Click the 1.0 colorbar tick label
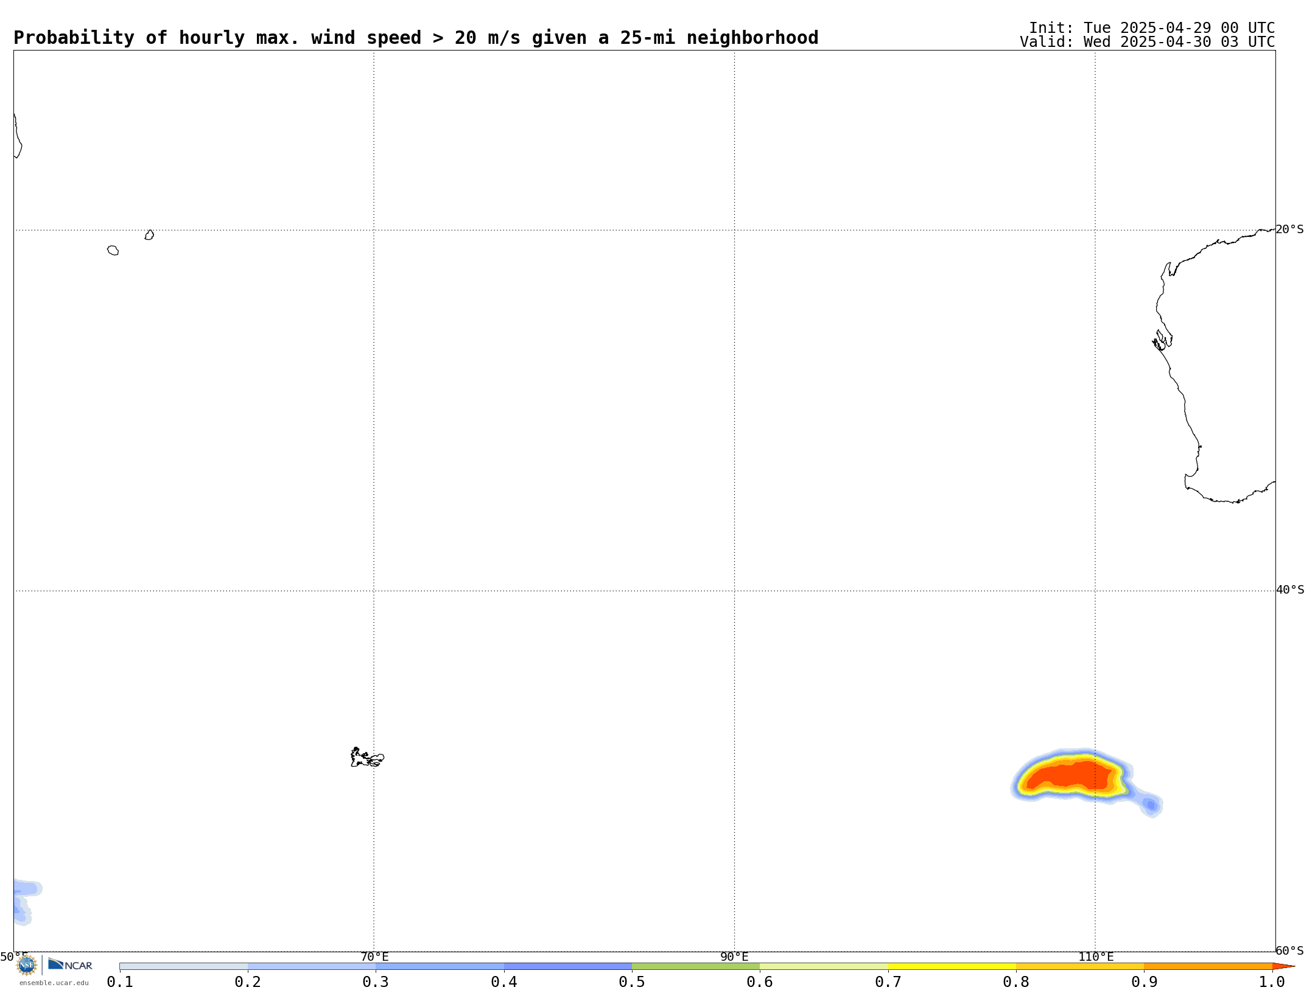Image resolution: width=1315 pixels, height=990 pixels. tap(1272, 982)
